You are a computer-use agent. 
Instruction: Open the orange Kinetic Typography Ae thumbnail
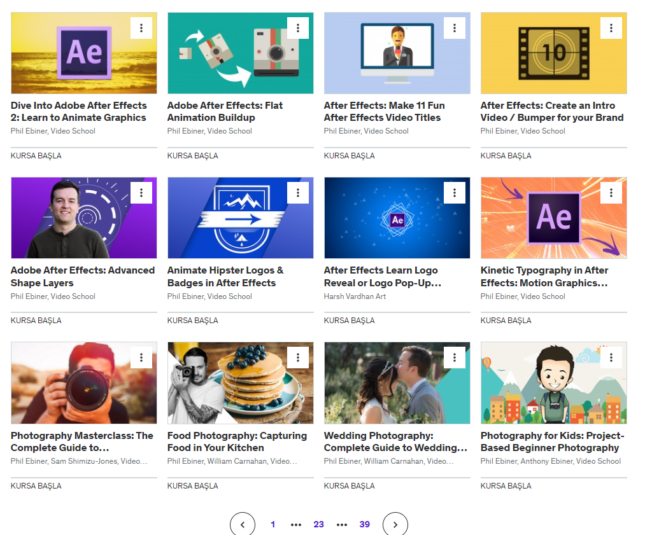[554, 218]
